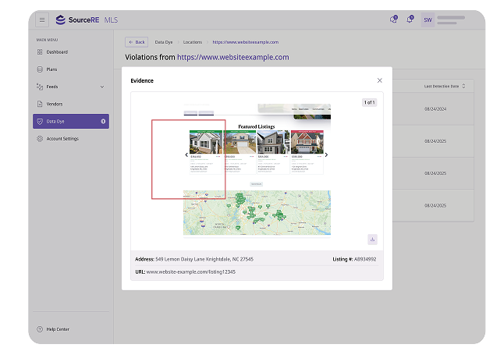Open Dashboard from the sidebar
The width and height of the screenshot is (486, 355).
tap(56, 52)
